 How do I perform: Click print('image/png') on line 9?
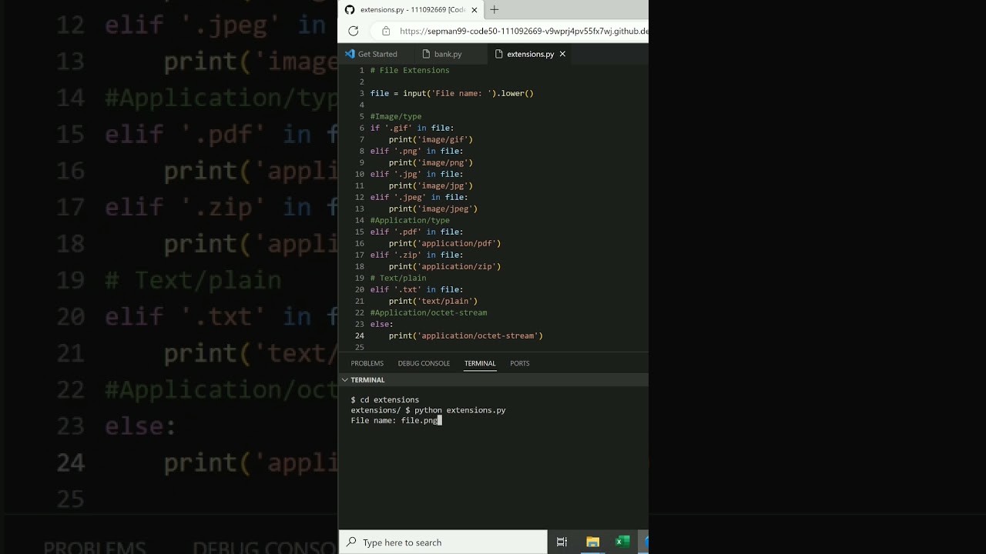tap(431, 162)
